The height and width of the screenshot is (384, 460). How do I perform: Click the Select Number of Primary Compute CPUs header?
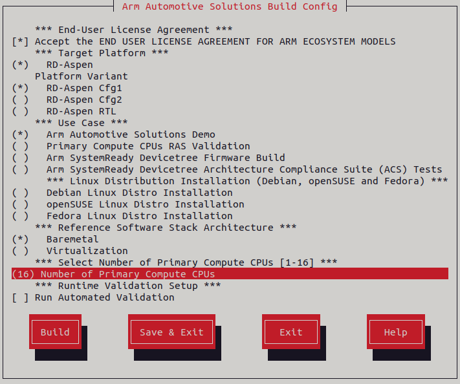tap(186, 262)
